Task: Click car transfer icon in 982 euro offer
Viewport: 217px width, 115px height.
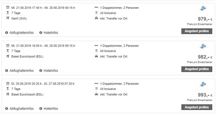Action: (96, 56)
